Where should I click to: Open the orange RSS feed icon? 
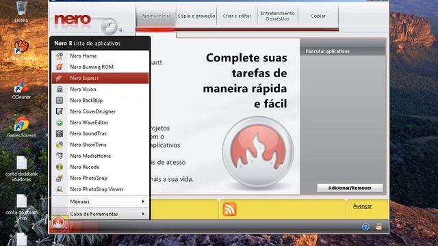(230, 209)
